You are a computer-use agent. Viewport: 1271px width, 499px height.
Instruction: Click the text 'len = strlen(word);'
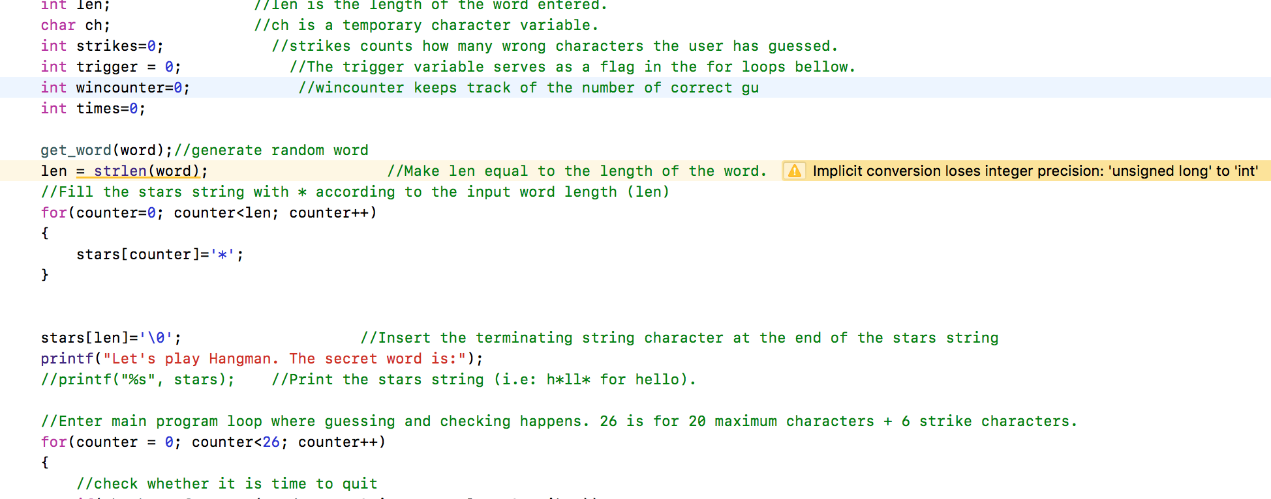pos(124,171)
